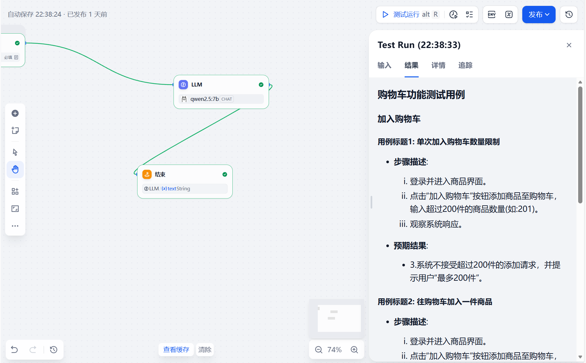Viewport: 586px width, 363px height.
Task: Switch to the 详情 tab
Action: click(x=438, y=66)
